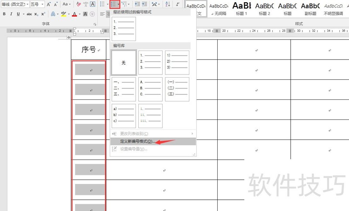
Task: Open multilevel list dropdown arrow
Action: point(129,4)
